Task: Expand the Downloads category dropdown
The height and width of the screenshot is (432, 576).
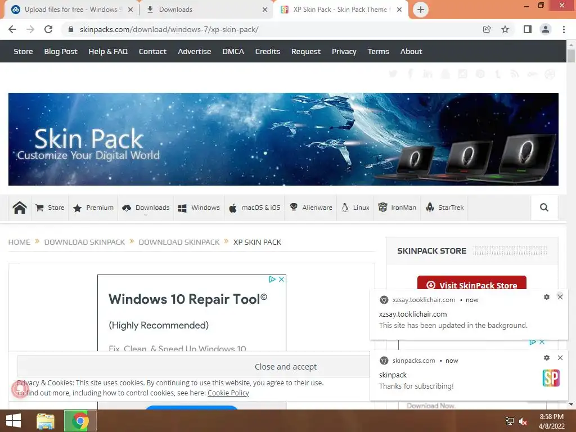Action: point(146,208)
